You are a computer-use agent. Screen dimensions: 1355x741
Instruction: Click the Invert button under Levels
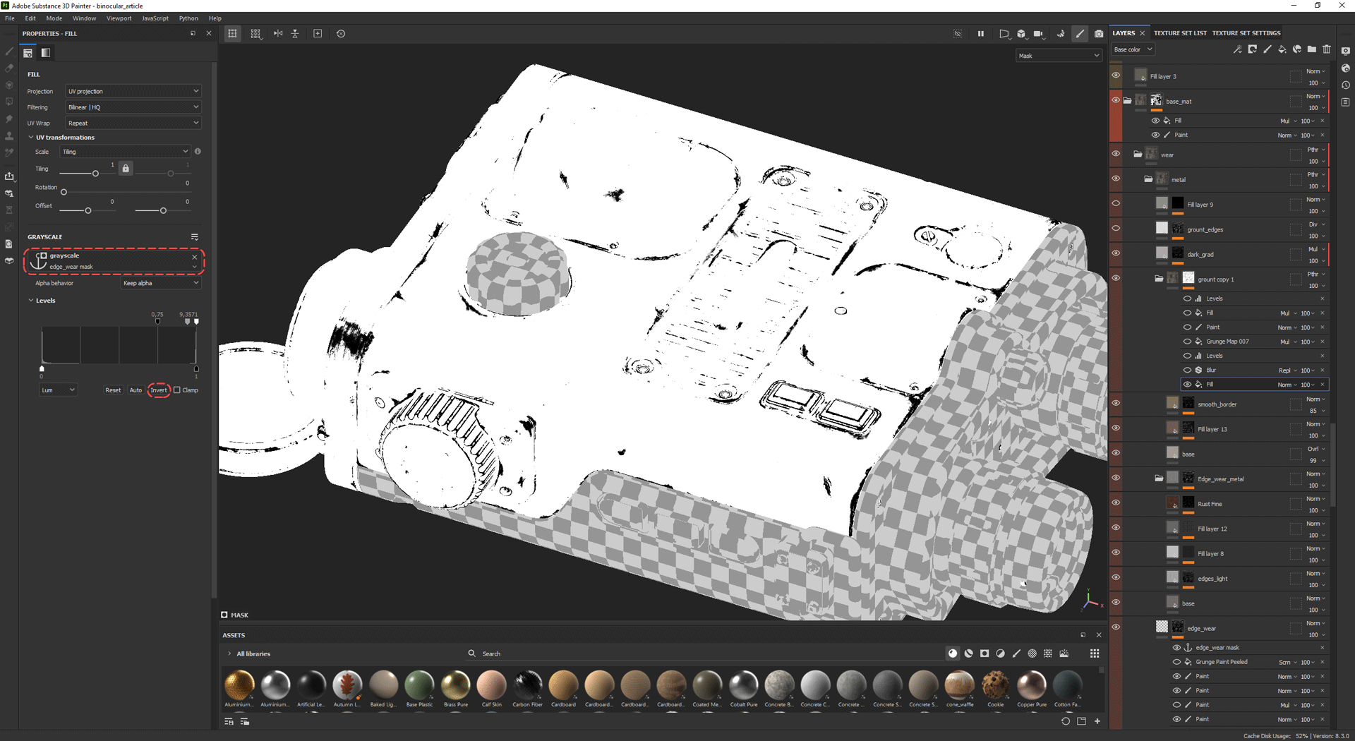pos(159,390)
